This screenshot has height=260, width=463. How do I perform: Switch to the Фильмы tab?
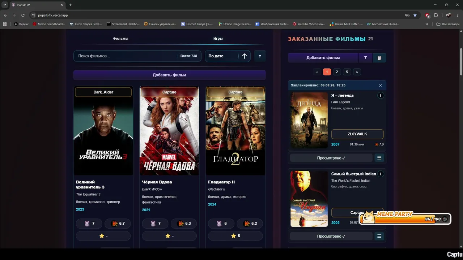(120, 39)
